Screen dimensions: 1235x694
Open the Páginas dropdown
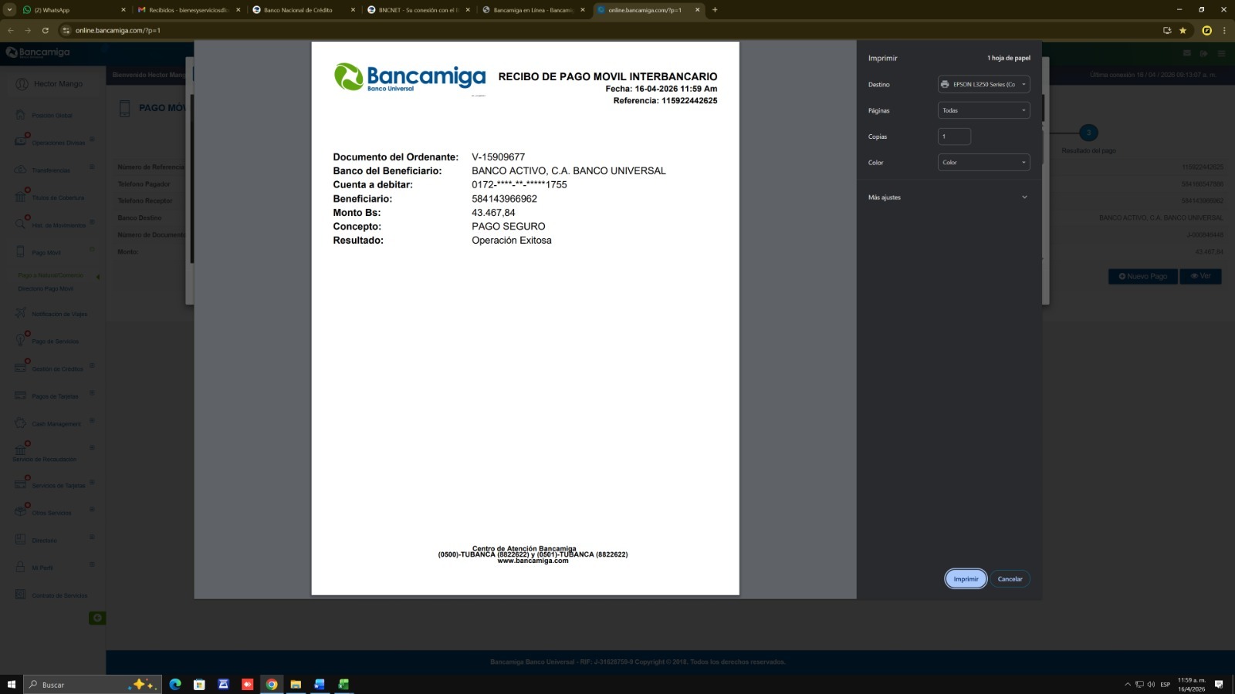pos(983,110)
